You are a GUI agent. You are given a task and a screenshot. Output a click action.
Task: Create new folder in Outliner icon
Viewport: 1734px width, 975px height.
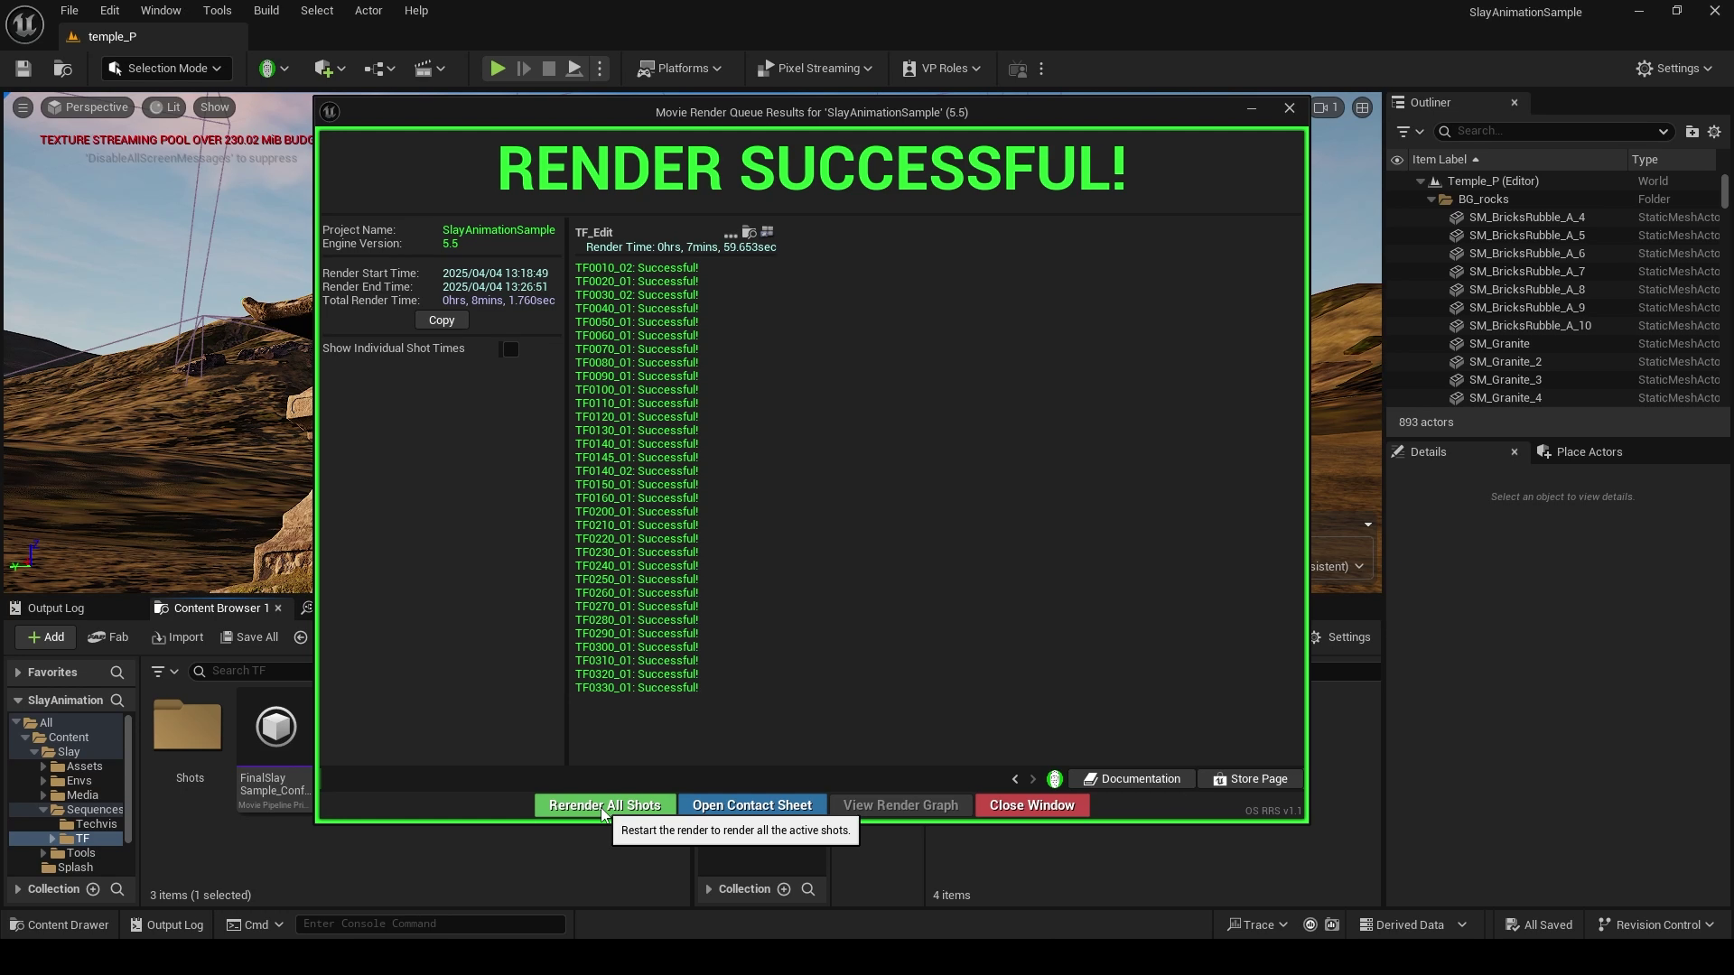click(1692, 132)
